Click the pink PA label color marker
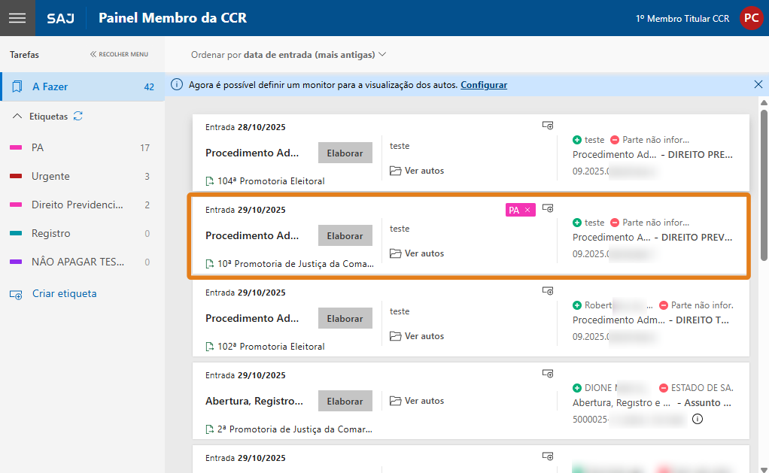Screen dimensions: 769x473 (16, 148)
